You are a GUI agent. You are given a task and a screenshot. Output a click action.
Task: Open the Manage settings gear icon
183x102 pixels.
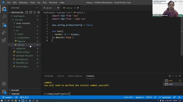[4, 92]
